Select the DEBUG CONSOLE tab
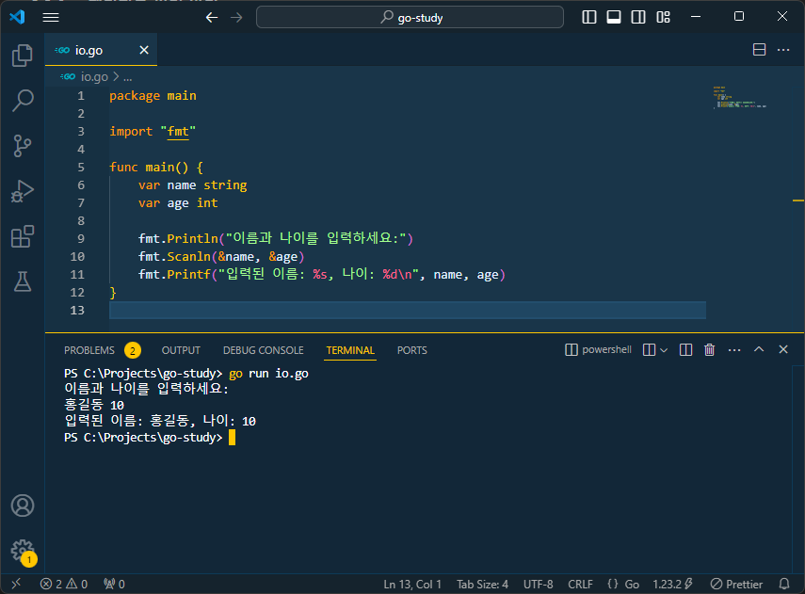Viewport: 805px width, 594px height. coord(263,350)
